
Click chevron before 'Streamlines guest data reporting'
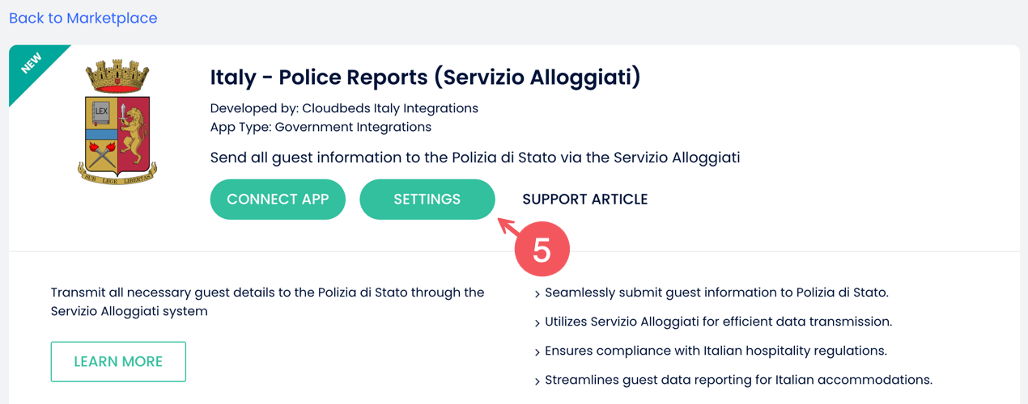[537, 381]
